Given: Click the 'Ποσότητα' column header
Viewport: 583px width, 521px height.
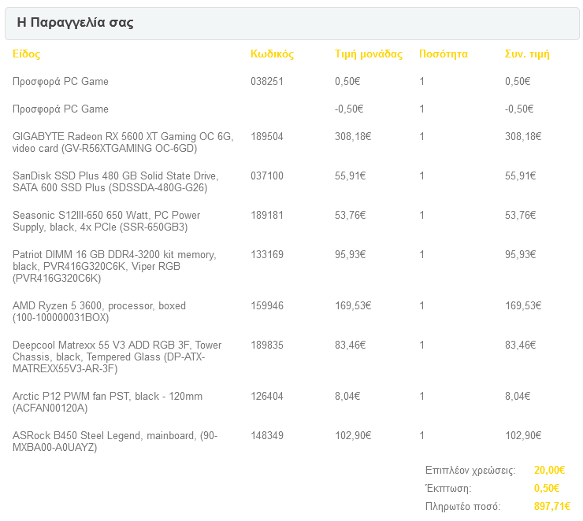Looking at the screenshot, I should (444, 54).
